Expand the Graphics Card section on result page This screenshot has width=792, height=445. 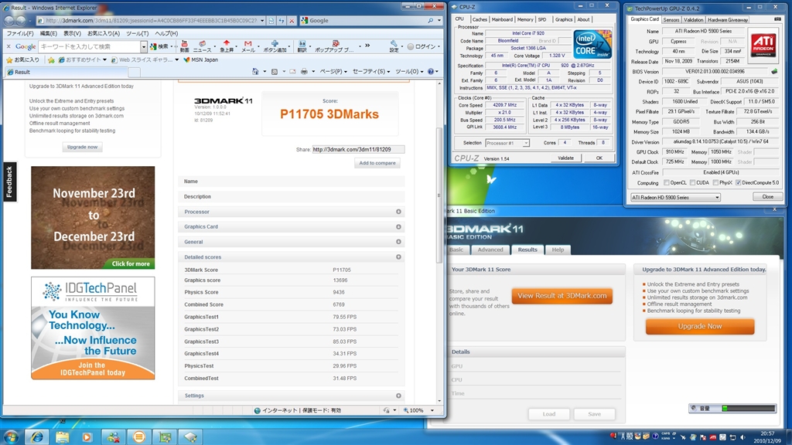click(398, 227)
